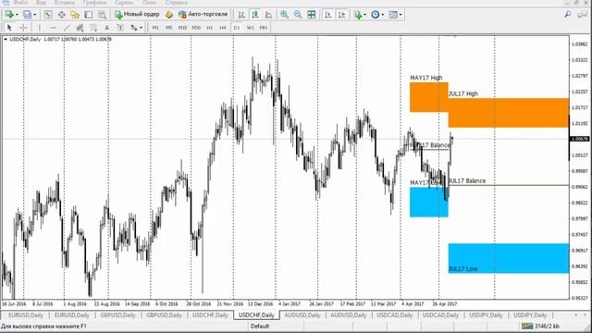Switch chart to candlesticks

click(x=255, y=15)
